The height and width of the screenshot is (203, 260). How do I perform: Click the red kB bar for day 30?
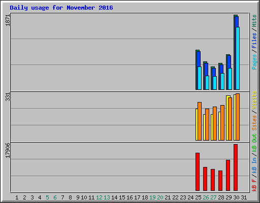click(236, 167)
